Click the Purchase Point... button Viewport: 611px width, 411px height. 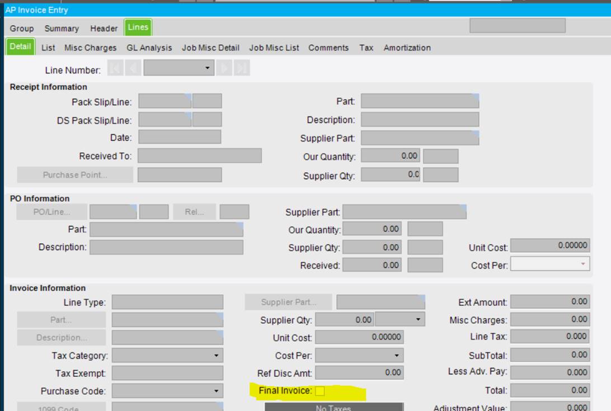point(75,175)
